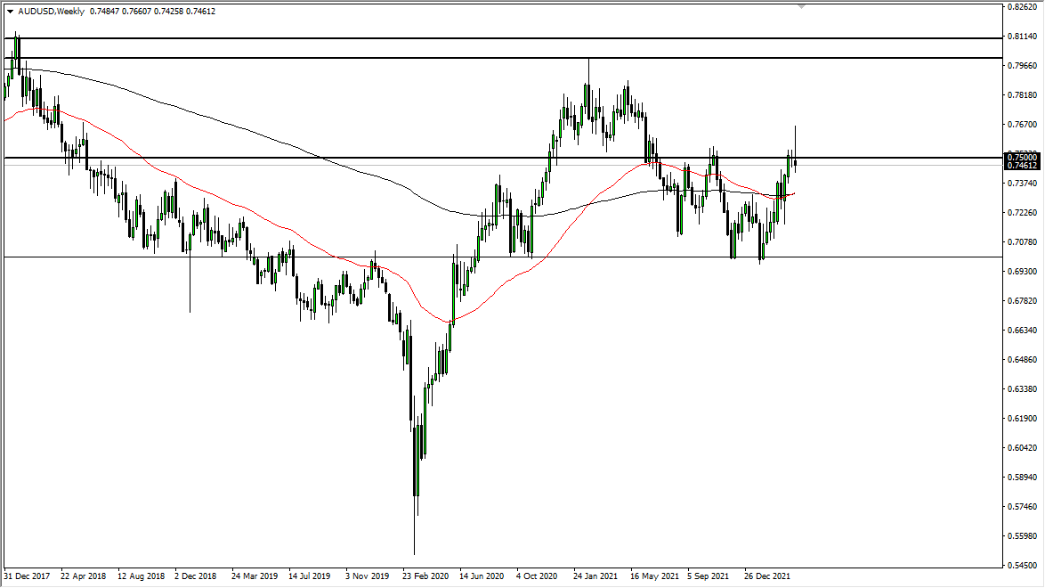Click the 26 Dec 2021 date axis label
The height and width of the screenshot is (588, 1045).
(766, 576)
